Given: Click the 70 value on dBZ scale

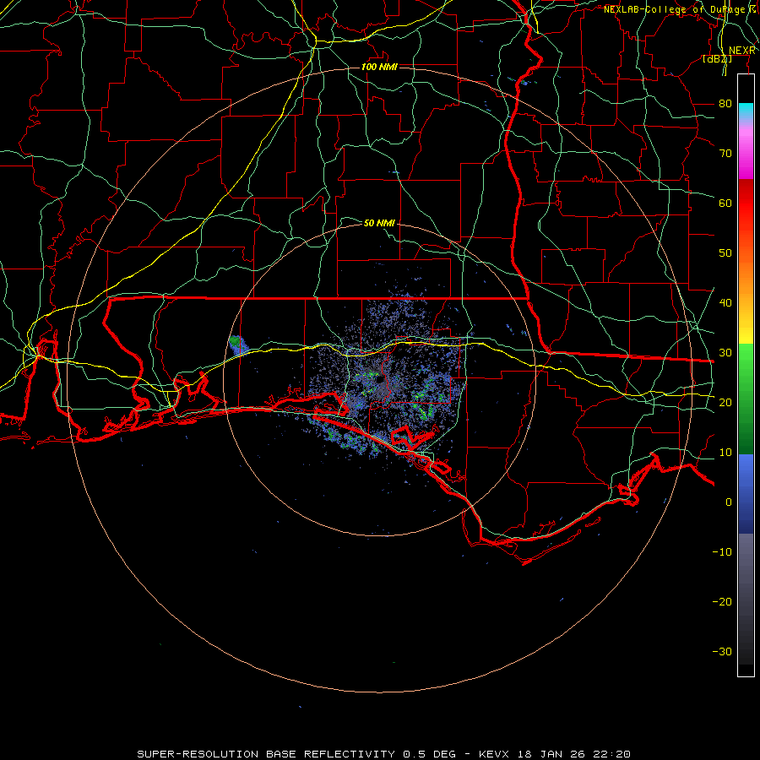Looking at the screenshot, I should click(725, 153).
